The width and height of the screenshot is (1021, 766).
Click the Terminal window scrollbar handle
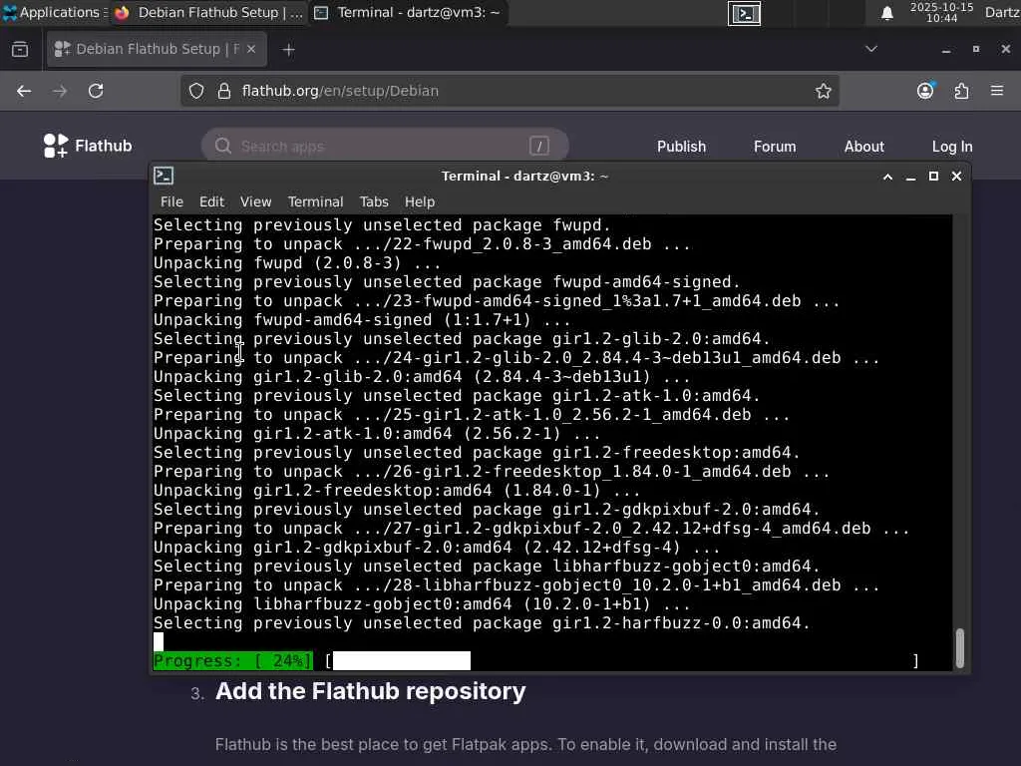tap(960, 648)
